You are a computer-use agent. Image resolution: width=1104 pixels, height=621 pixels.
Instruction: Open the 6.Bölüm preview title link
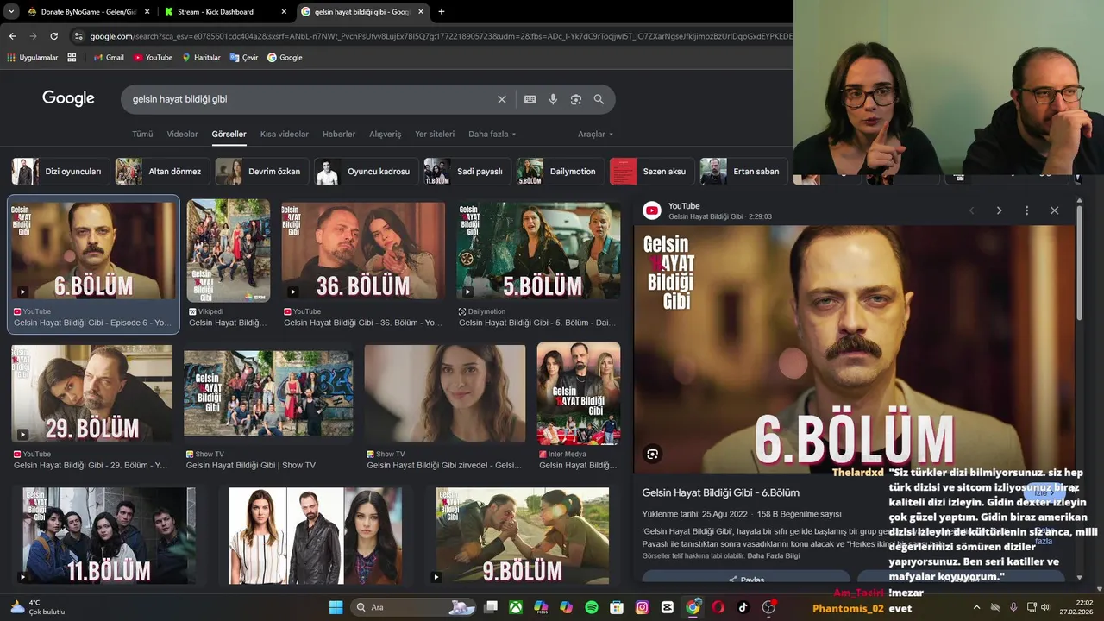721,492
